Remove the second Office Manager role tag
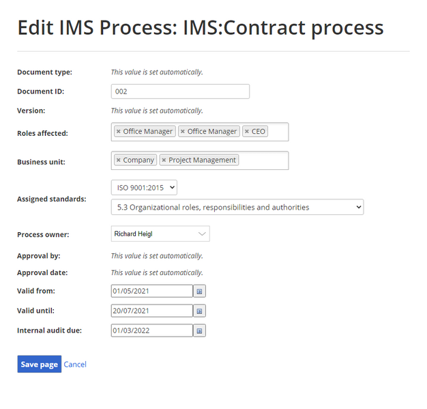Image resolution: width=427 pixels, height=409 pixels. coord(183,131)
